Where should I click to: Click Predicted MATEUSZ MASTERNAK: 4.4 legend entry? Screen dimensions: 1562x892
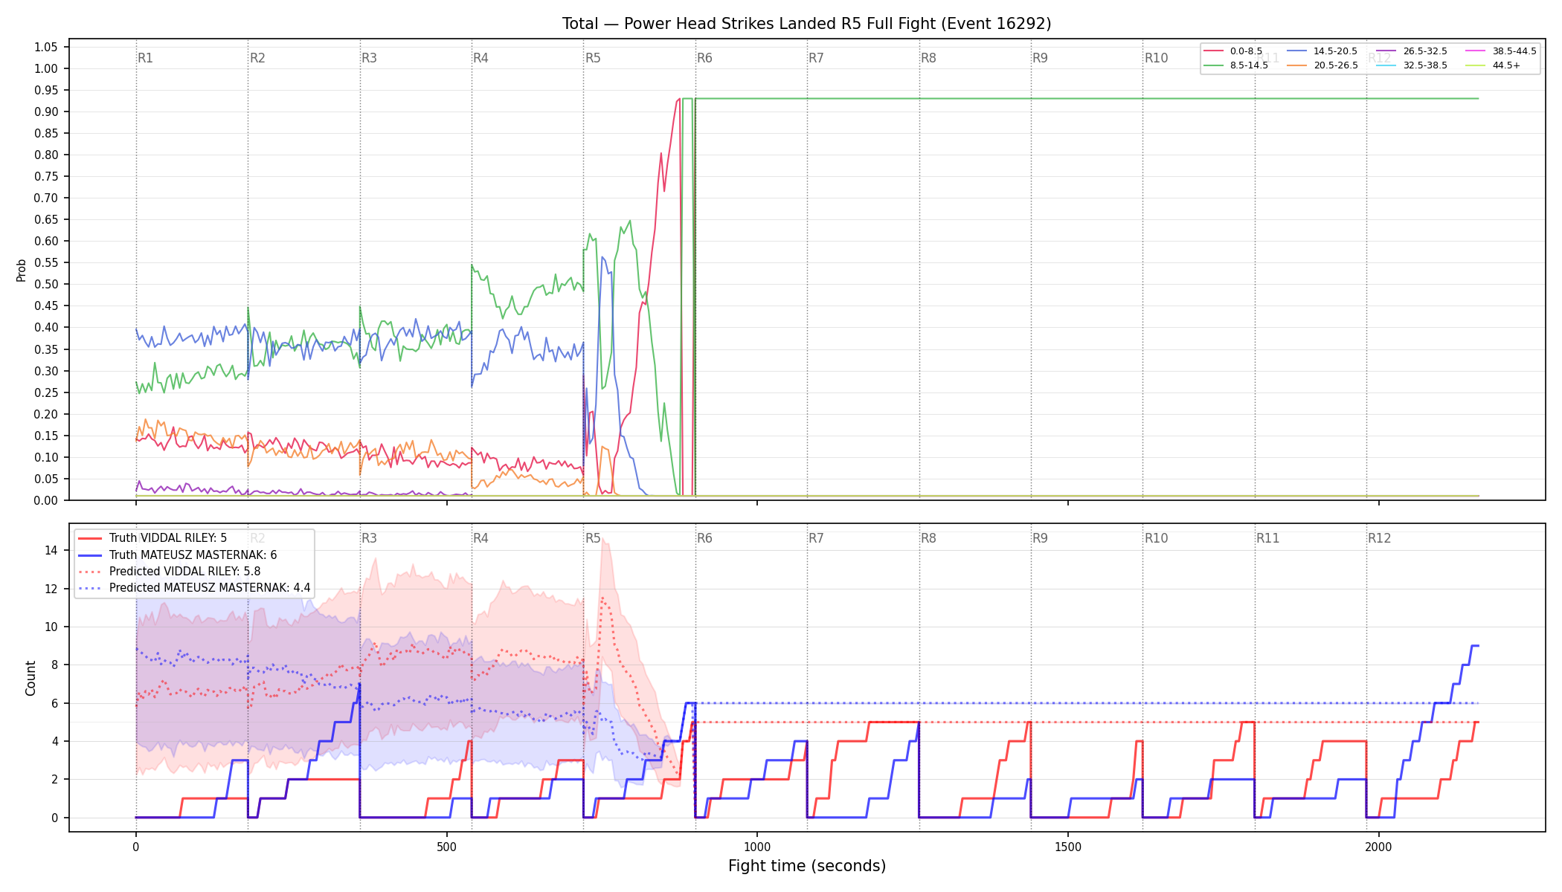(194, 588)
